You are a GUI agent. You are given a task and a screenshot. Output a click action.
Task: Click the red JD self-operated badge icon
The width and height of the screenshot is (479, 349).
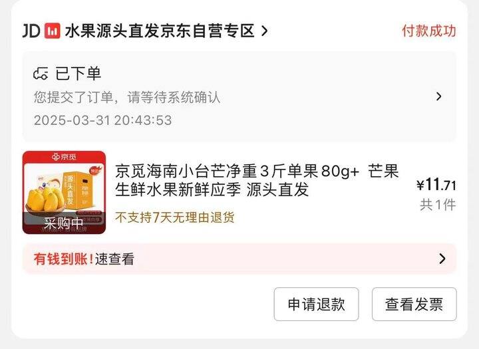pos(53,31)
